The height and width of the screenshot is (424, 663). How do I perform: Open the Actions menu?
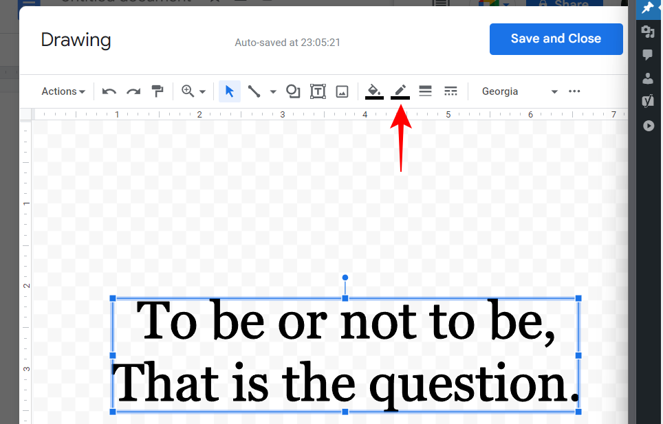point(63,91)
